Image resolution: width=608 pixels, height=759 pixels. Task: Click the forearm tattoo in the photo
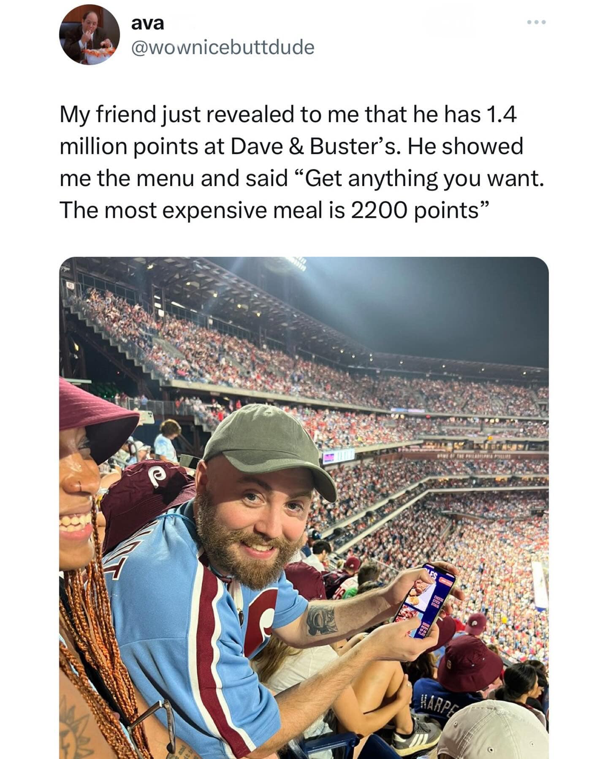click(x=321, y=620)
